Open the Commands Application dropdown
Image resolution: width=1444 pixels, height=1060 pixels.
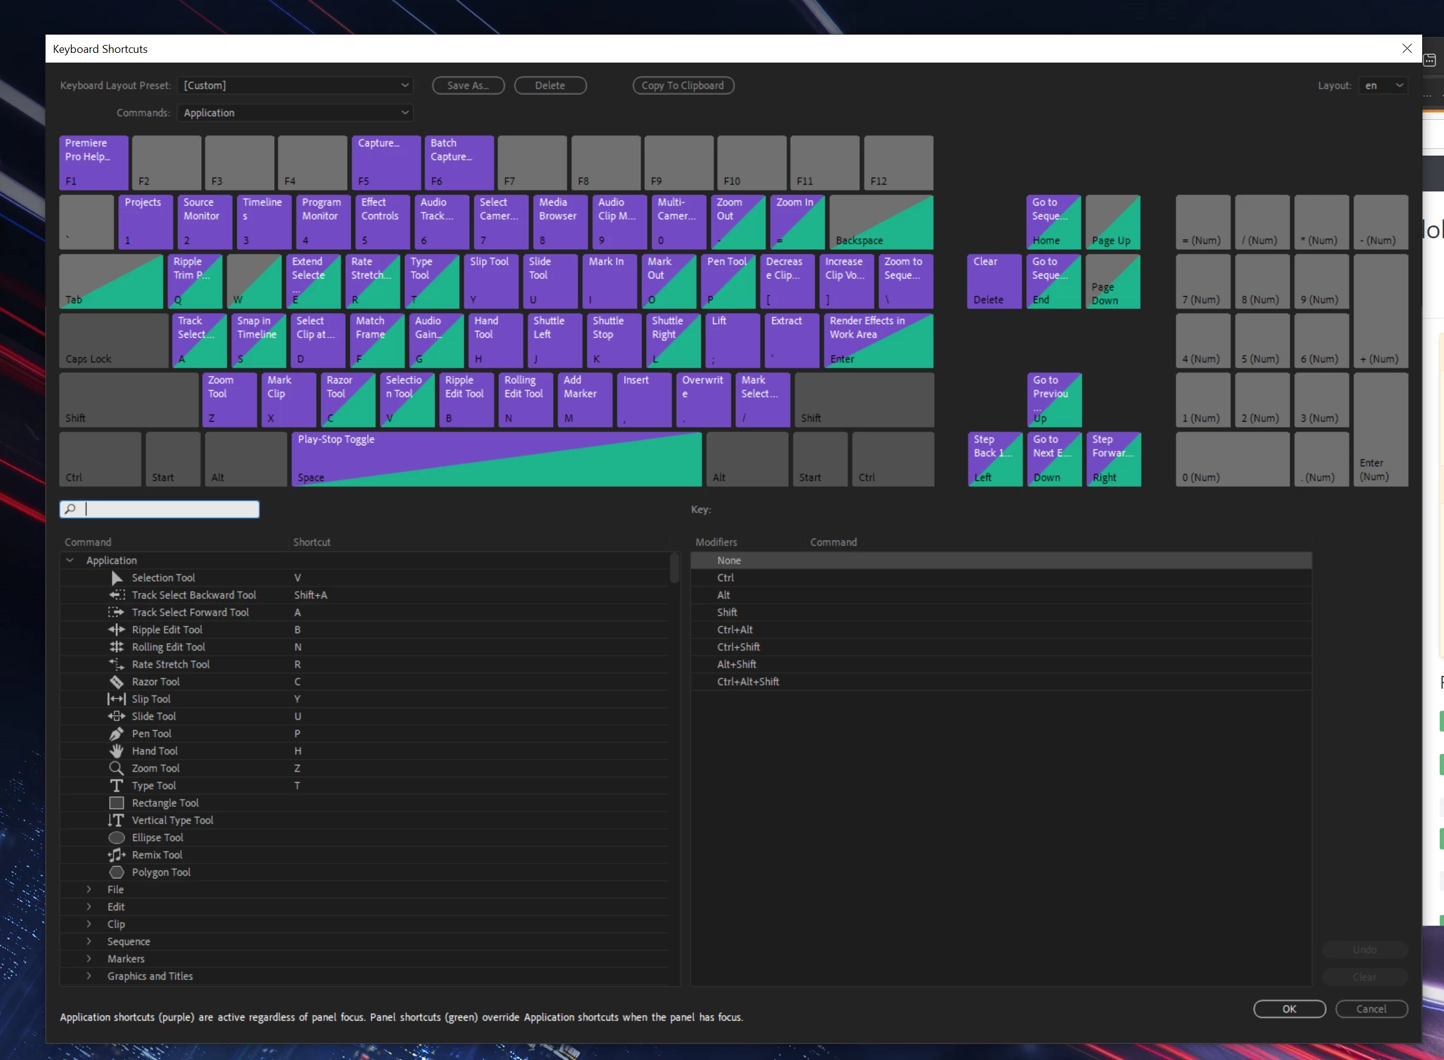coord(295,113)
